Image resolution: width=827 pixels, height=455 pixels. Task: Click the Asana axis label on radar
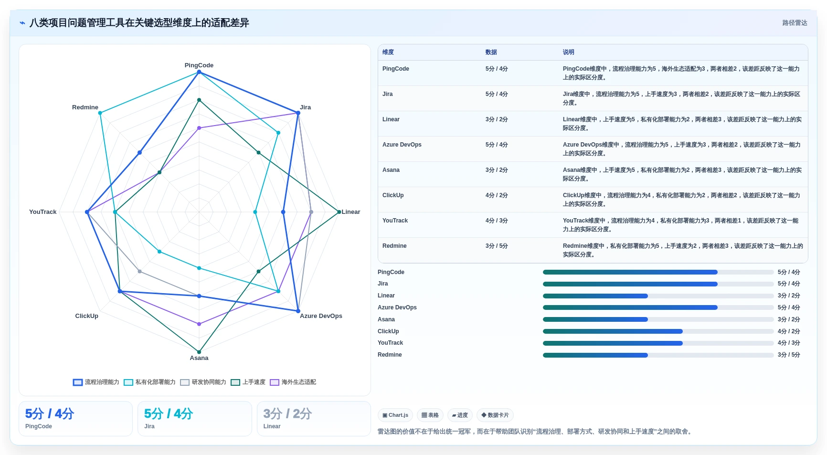pos(199,358)
